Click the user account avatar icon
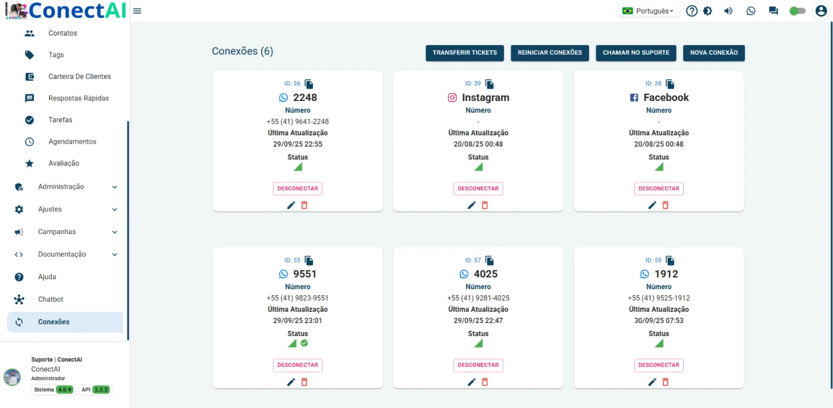Viewport: 833px width, 408px height. pos(821,11)
